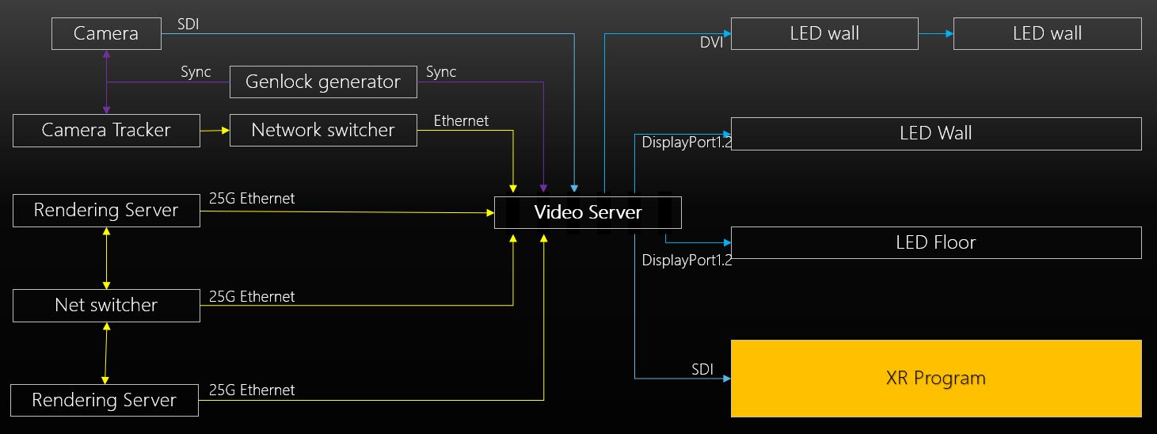Click the Sync label left of Genlock generator
1157x434 pixels.
click(x=196, y=72)
